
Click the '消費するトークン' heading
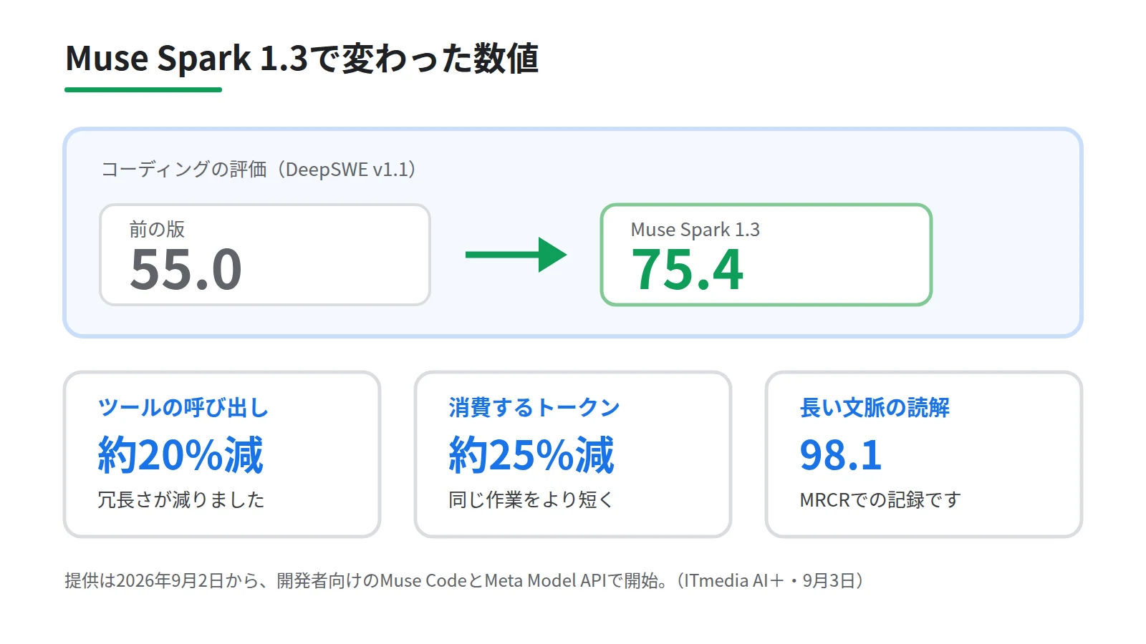click(x=534, y=408)
